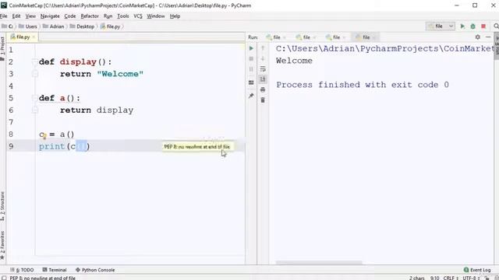Open the VCS menu
The width and height of the screenshot is (499, 280).
138,16
